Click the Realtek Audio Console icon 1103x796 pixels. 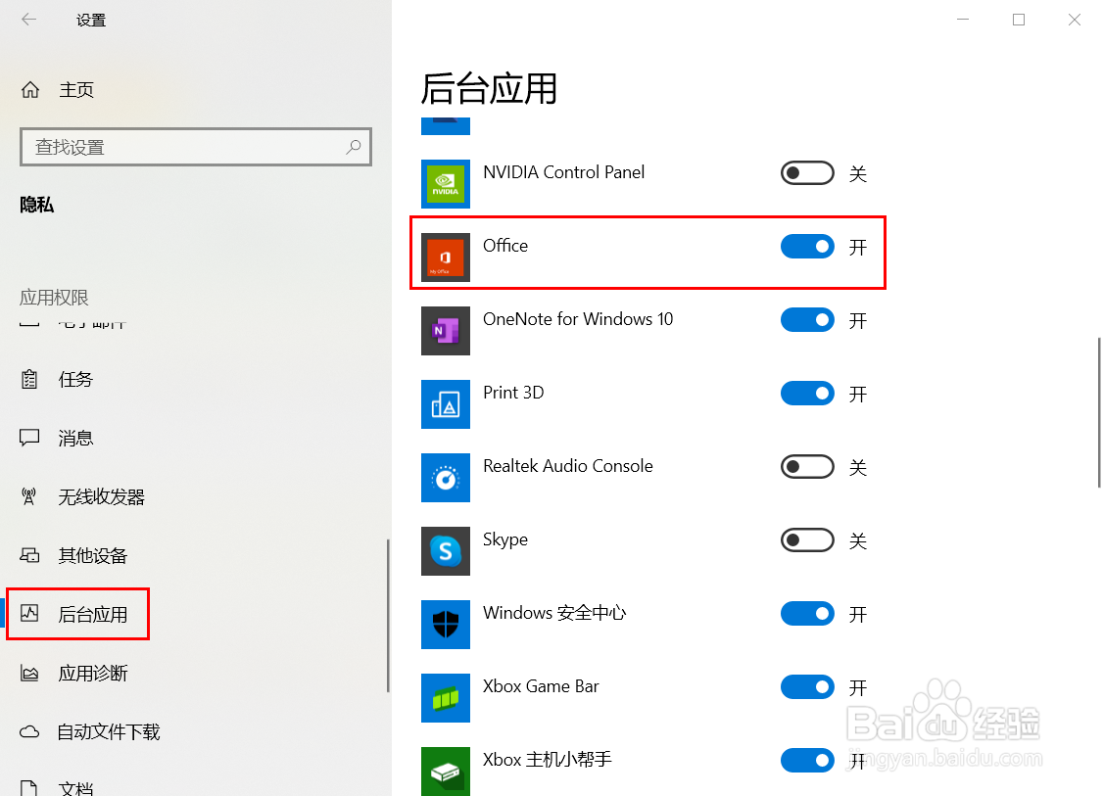tap(446, 478)
